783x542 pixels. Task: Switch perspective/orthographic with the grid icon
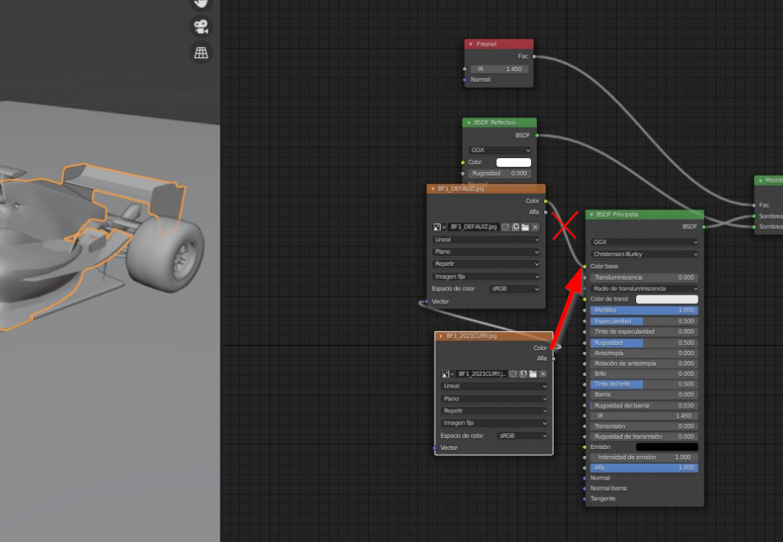pos(201,52)
